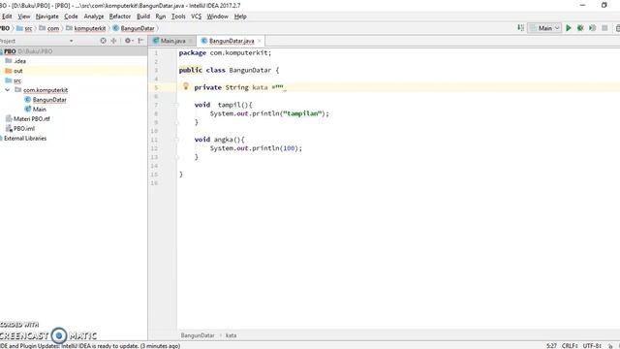Open the Code menu
This screenshot has height=349, width=620.
tap(71, 16)
